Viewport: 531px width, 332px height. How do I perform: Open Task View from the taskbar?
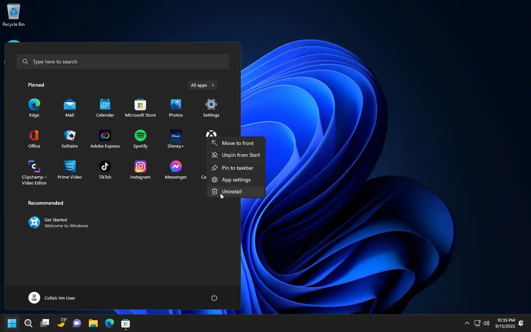[x=45, y=324]
